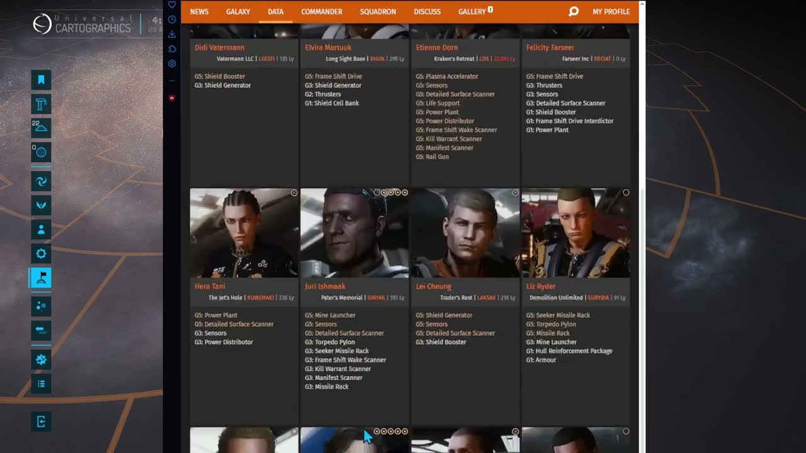The image size is (806, 453).
Task: Click the cog wheel icon below person icon
Action: click(41, 254)
